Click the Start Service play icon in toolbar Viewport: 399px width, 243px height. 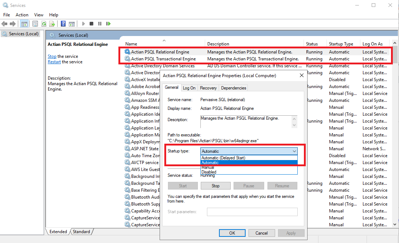pyautogui.click(x=83, y=24)
